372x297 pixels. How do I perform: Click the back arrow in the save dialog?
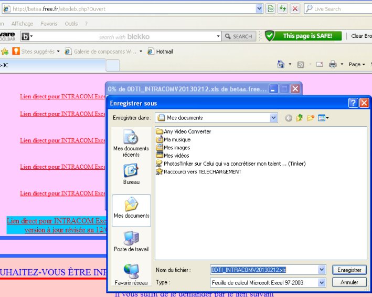point(289,118)
